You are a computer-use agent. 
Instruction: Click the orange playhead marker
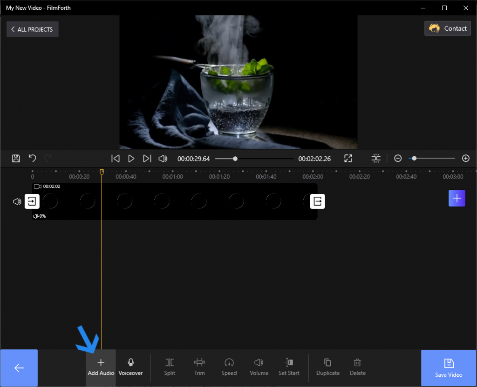coord(102,172)
